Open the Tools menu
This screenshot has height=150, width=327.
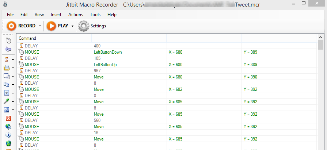tap(95, 15)
